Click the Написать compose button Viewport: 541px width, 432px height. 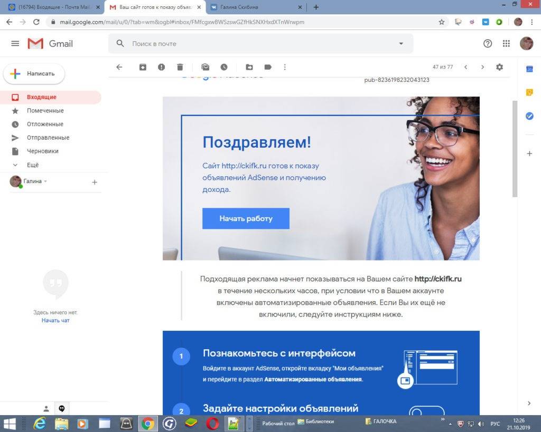pyautogui.click(x=34, y=74)
